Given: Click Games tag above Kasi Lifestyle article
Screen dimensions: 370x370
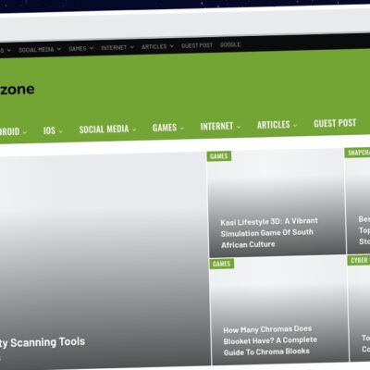Looking at the screenshot, I should pyautogui.click(x=219, y=156).
